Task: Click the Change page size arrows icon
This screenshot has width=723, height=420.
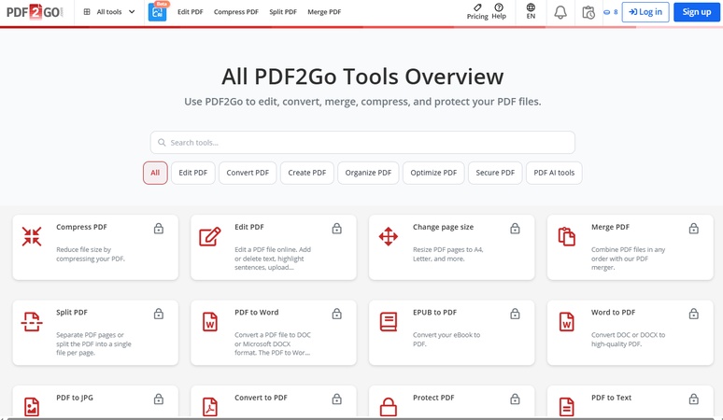Action: click(x=389, y=236)
